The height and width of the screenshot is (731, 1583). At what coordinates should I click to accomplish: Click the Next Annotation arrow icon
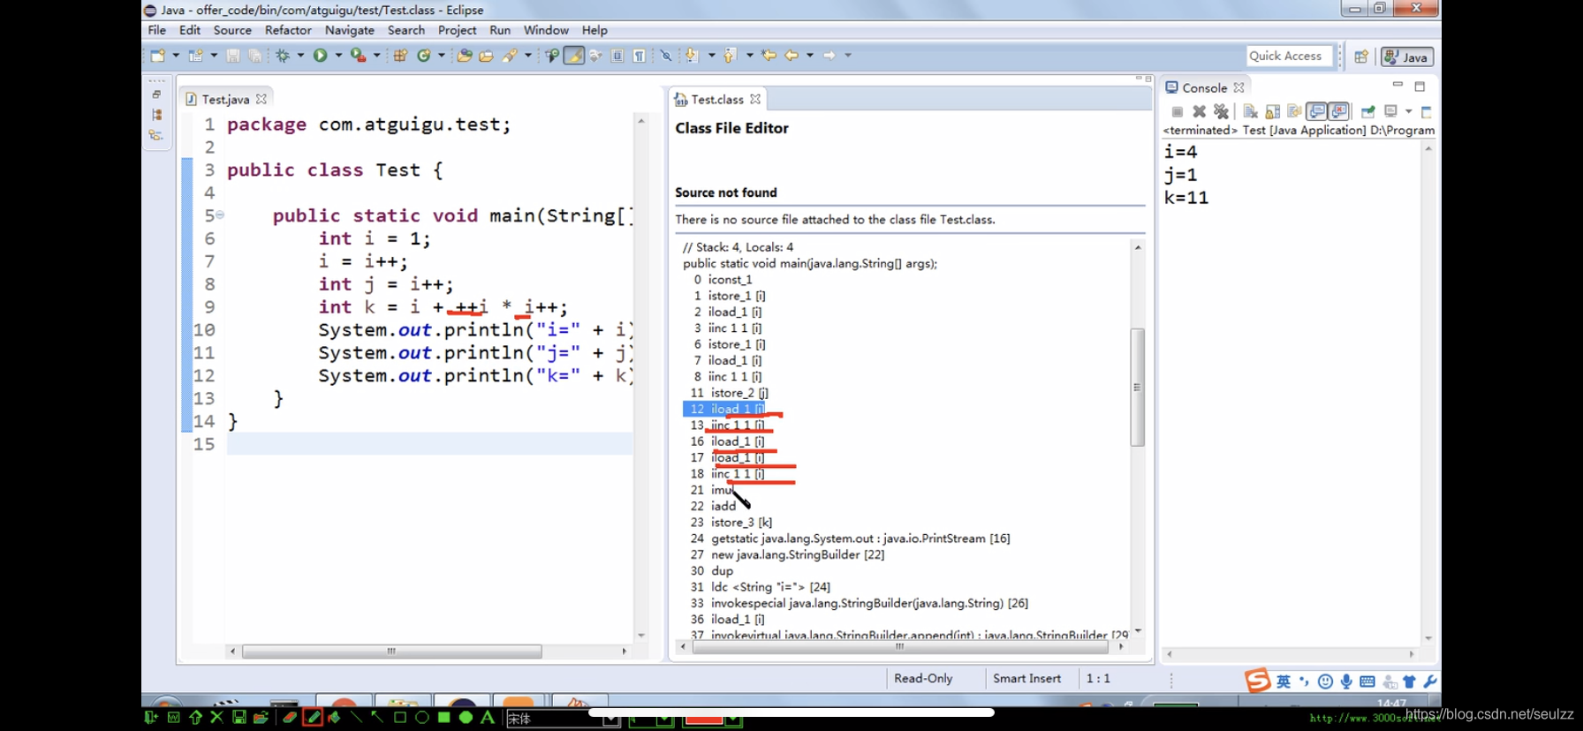[692, 56]
